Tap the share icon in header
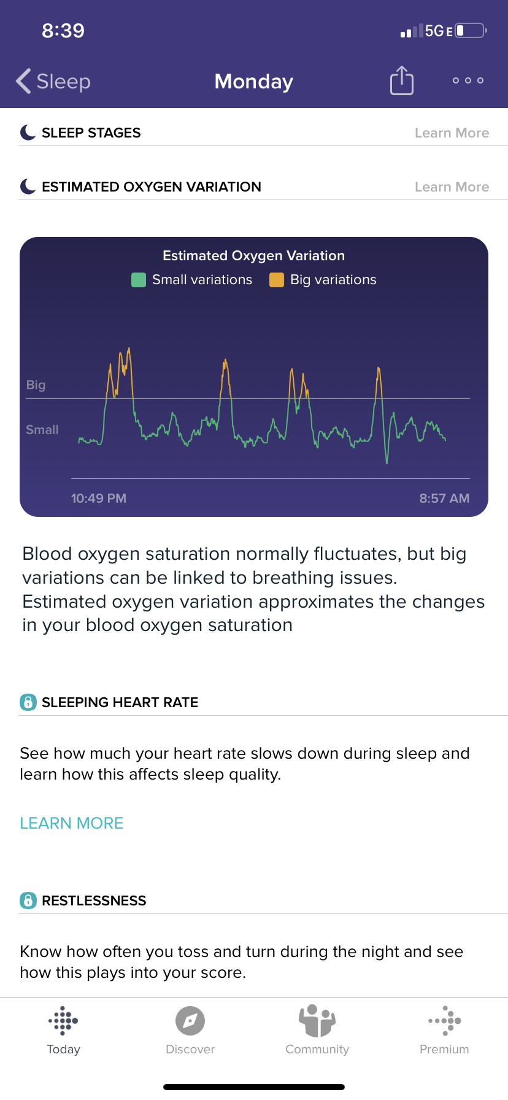Screen dimensions: 508x1100 point(402,81)
